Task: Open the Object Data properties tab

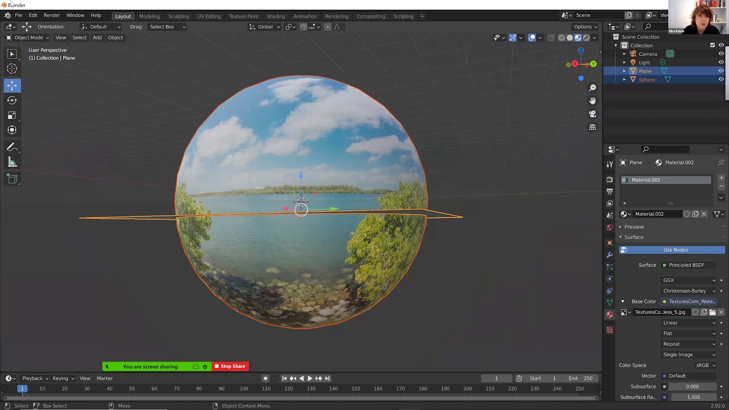Action: tap(609, 302)
